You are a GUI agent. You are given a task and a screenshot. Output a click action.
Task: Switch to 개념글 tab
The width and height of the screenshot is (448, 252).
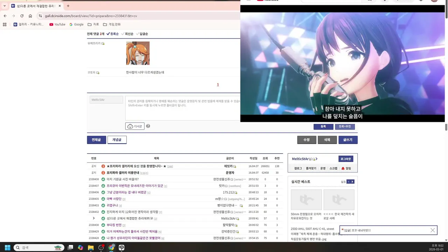tap(117, 140)
